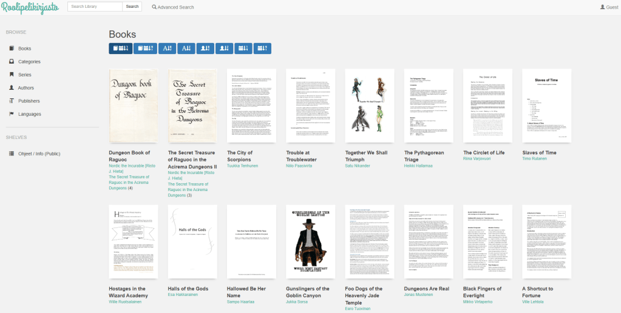Sort books by author ascending
The width and height of the screenshot is (621, 313).
pos(205,49)
